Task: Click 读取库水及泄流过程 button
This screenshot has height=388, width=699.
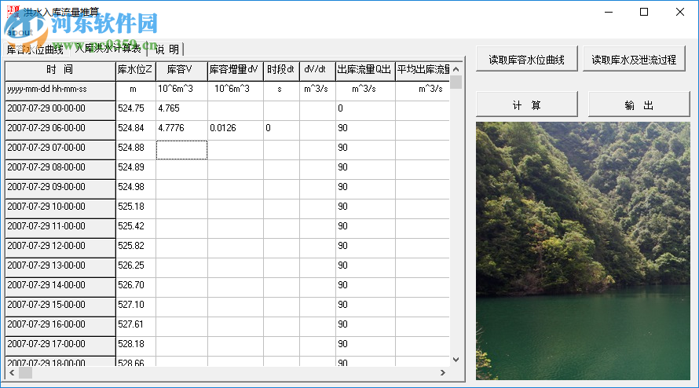Action: coord(634,60)
